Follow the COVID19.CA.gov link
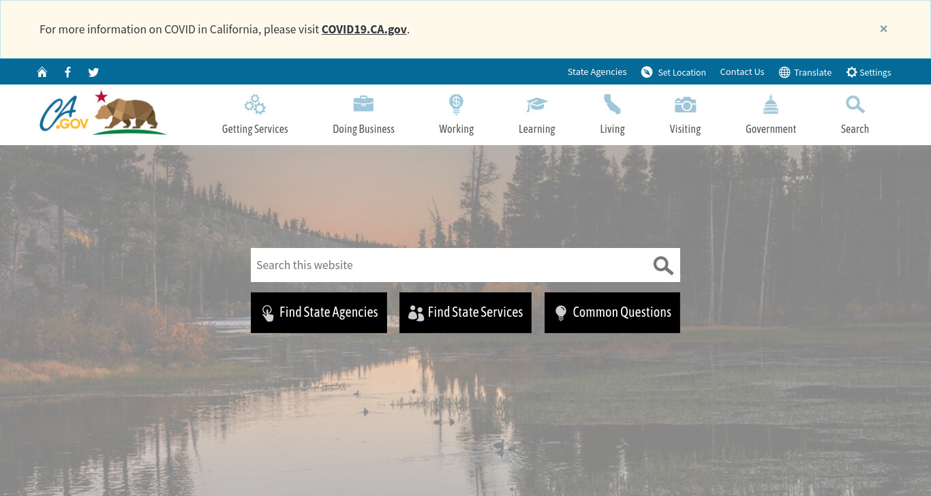The width and height of the screenshot is (931, 496). [364, 29]
